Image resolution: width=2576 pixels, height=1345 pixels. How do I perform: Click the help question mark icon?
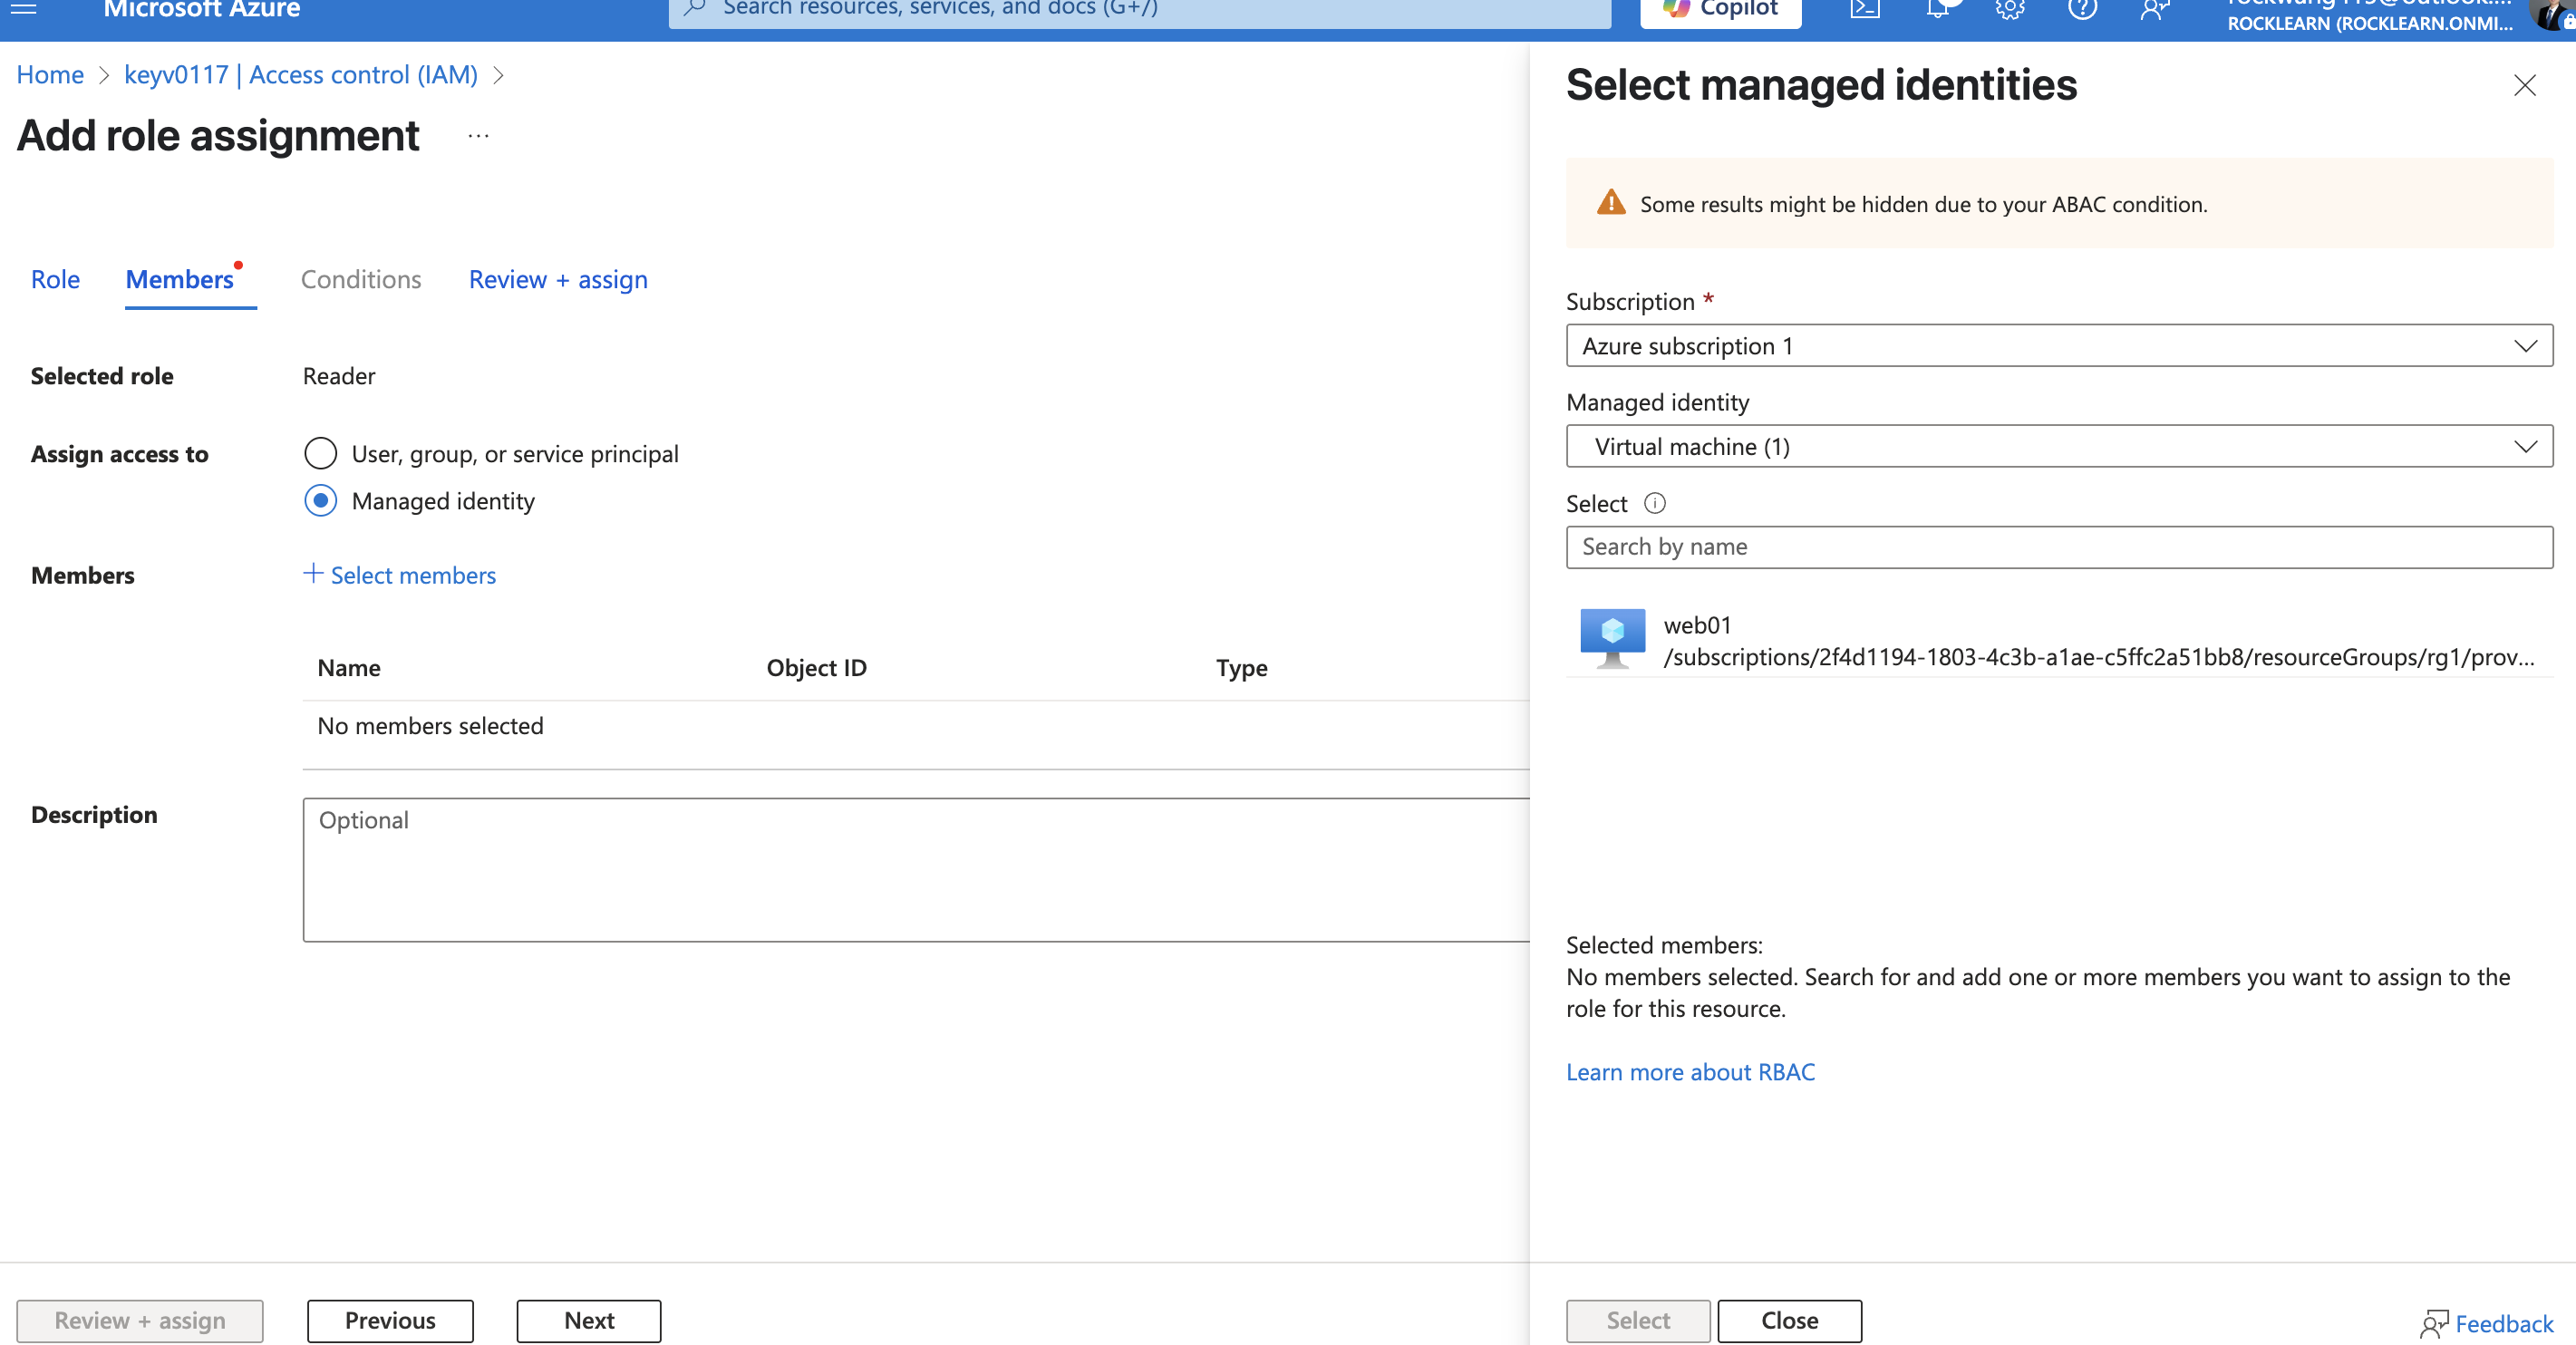click(x=2082, y=9)
